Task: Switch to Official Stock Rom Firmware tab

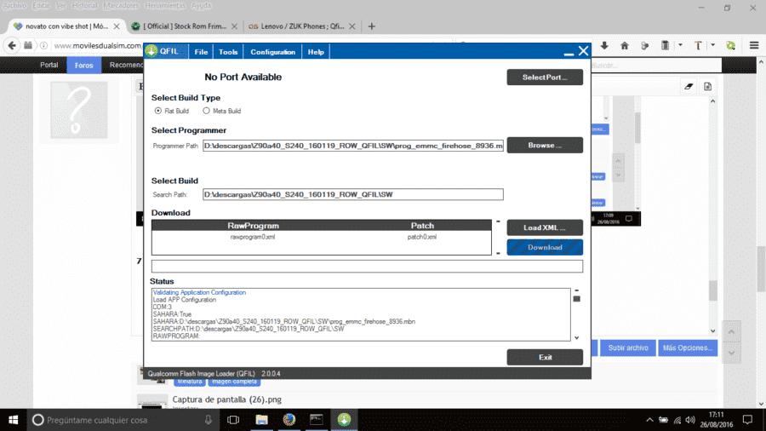Action: tap(185, 26)
